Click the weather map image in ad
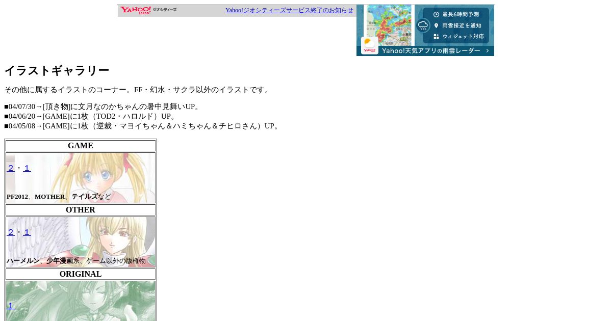The image size is (612, 321). point(389,25)
